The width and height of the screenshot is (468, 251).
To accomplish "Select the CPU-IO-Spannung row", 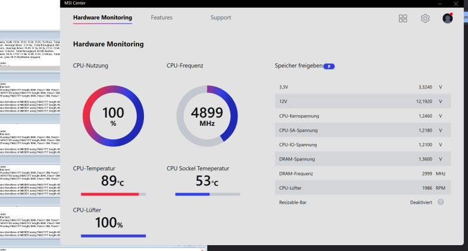I will pos(363,145).
